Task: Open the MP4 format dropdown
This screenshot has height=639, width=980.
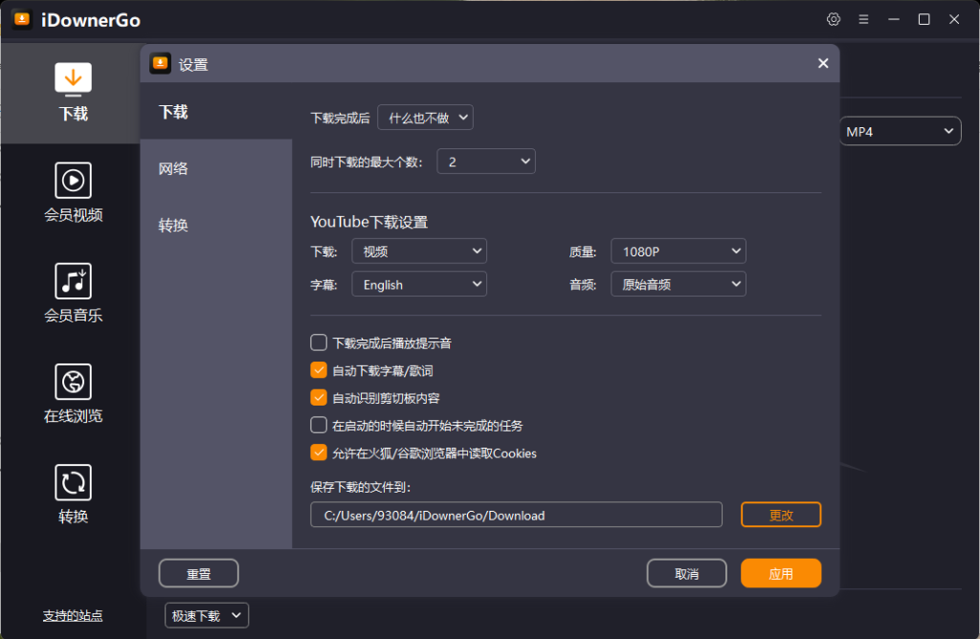Action: [899, 130]
